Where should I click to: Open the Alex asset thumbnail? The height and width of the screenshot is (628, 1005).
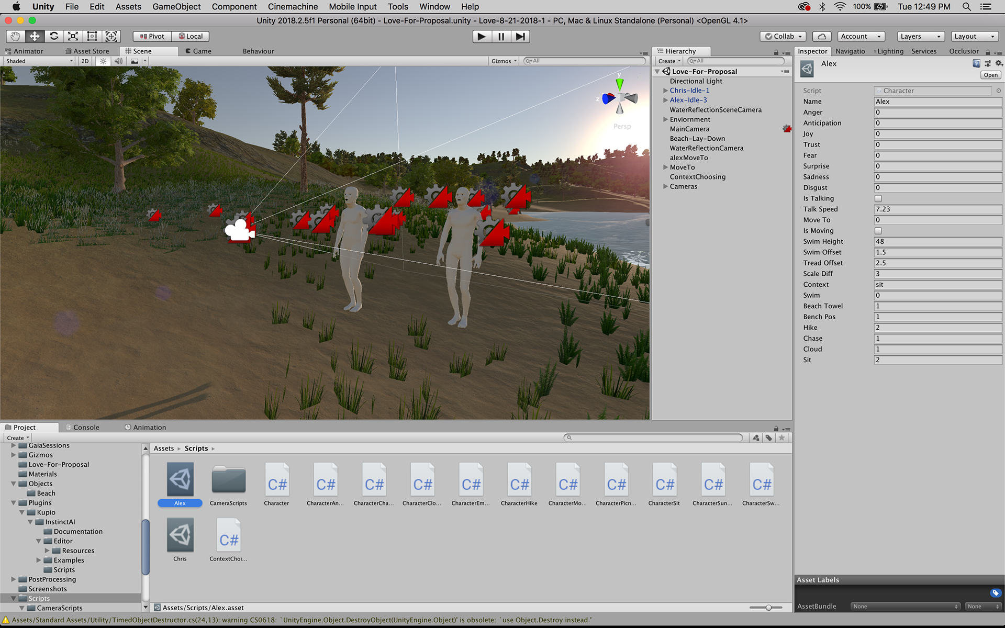coord(180,479)
